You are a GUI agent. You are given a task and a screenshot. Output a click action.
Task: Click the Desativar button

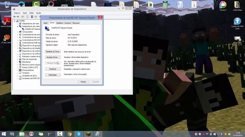pos(53,69)
